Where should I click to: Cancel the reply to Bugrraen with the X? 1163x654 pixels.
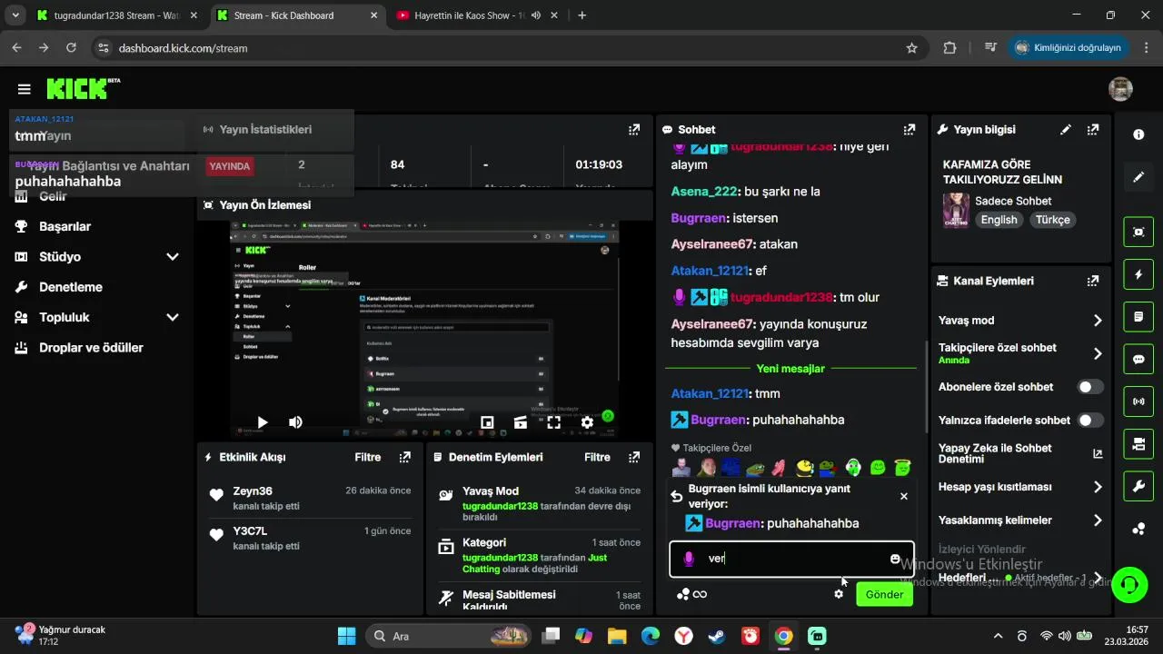[x=903, y=496]
